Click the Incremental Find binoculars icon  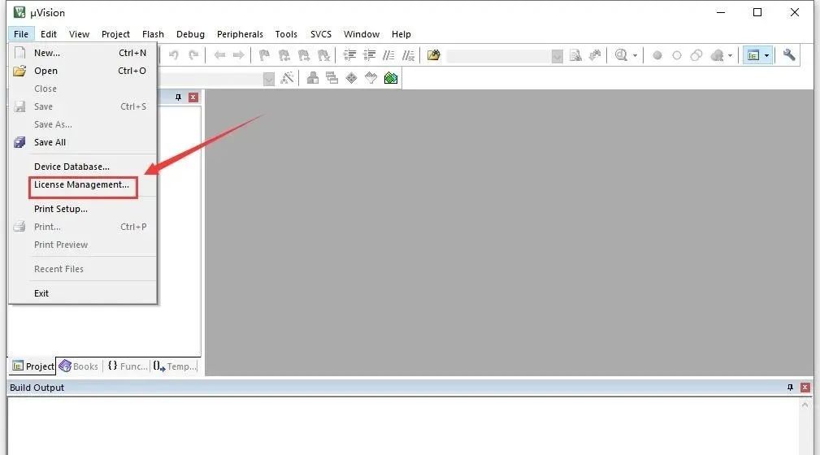(595, 55)
